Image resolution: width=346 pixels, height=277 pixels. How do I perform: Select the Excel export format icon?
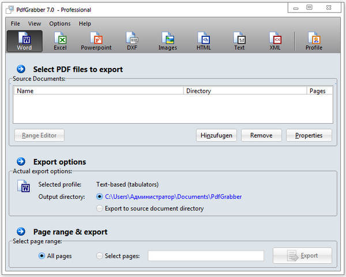point(60,41)
